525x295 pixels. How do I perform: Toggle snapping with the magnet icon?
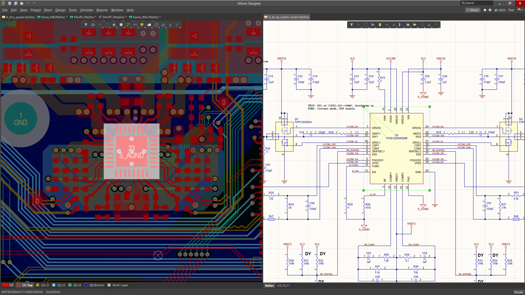(93, 25)
